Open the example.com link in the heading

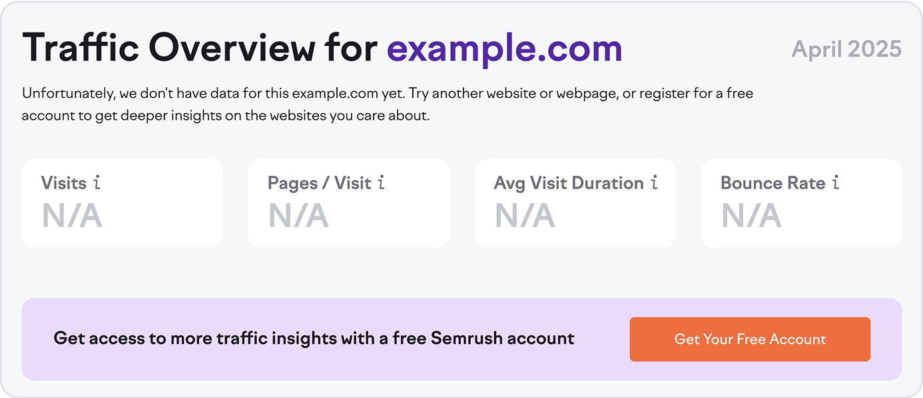pos(504,47)
